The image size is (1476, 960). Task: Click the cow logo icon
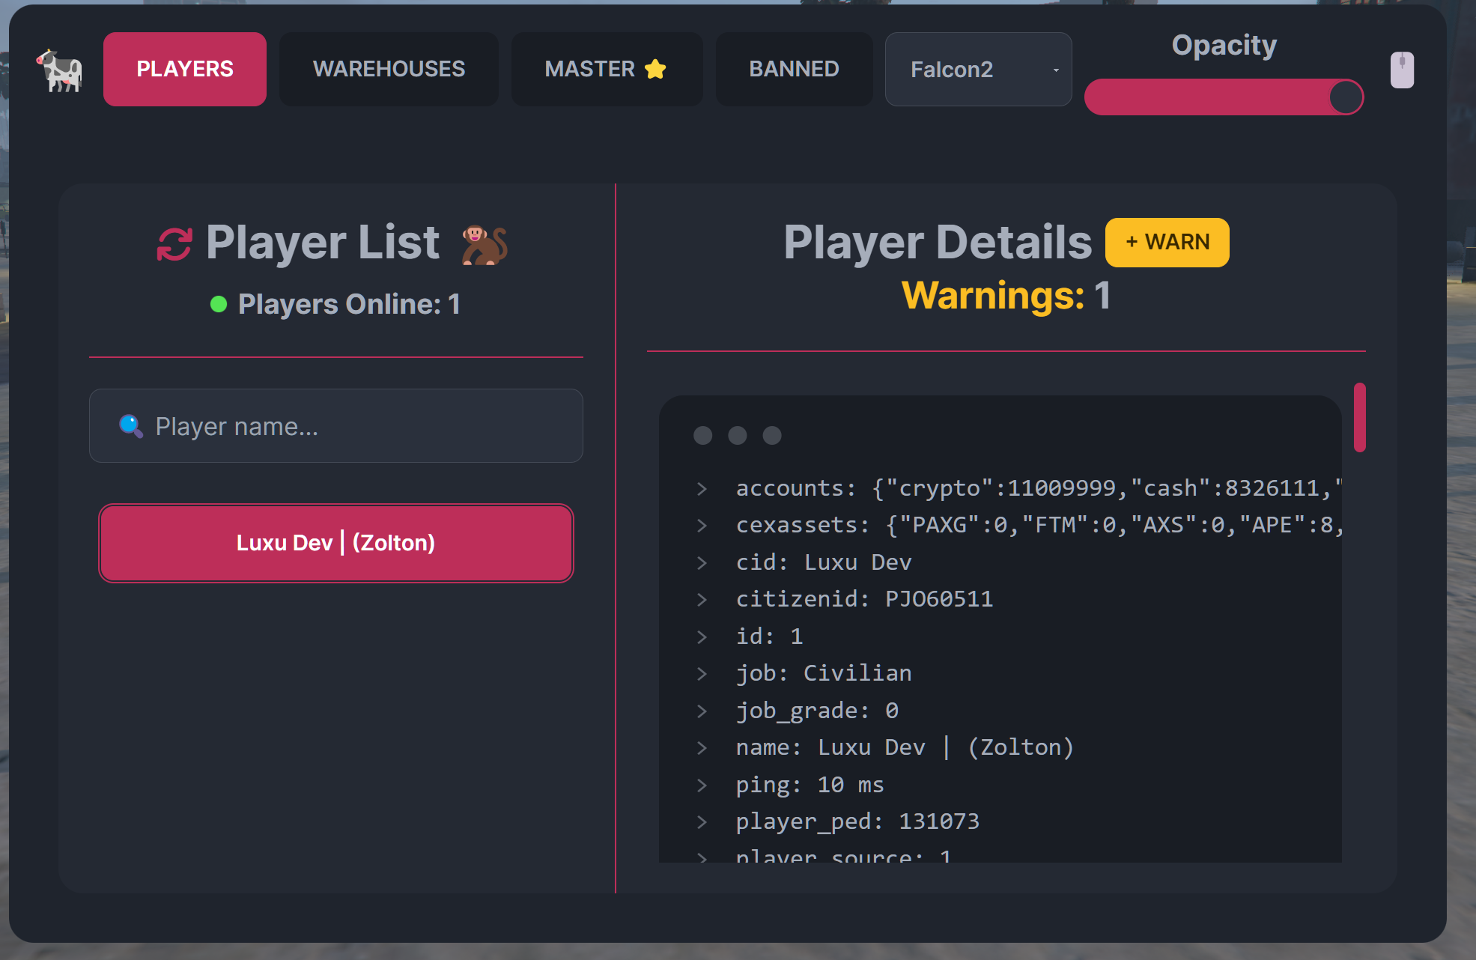tap(59, 70)
